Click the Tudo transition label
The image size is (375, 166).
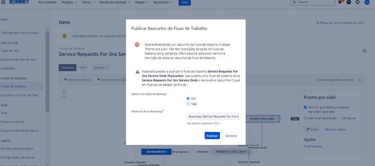click(x=294, y=119)
